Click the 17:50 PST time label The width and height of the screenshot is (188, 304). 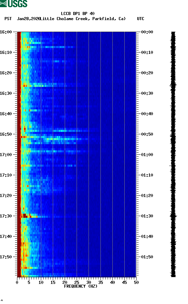[x=6, y=257]
